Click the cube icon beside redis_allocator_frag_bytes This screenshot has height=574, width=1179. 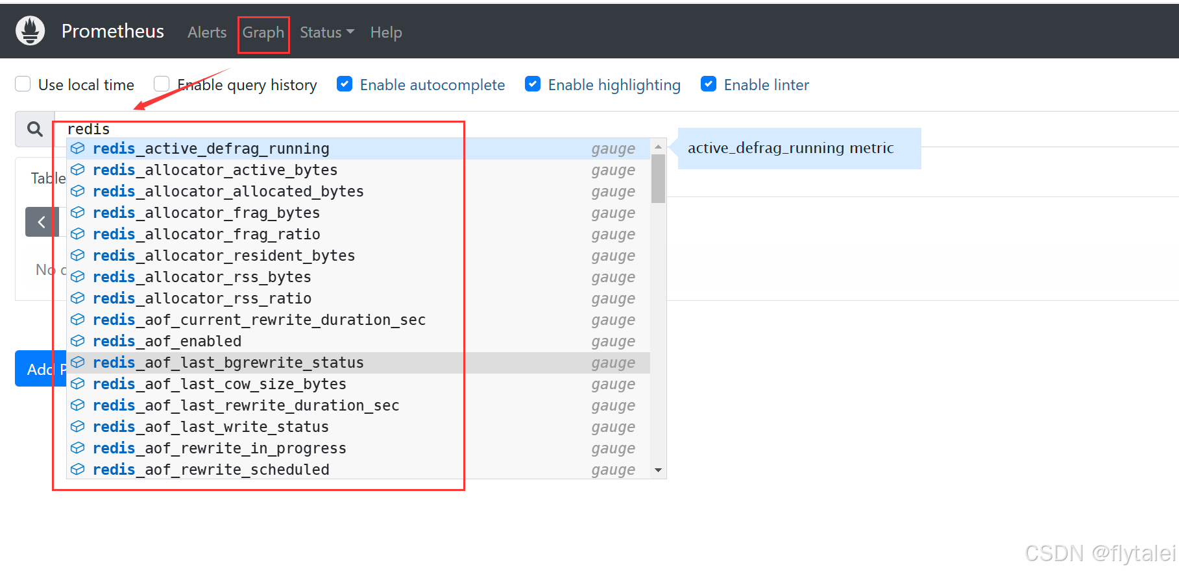point(78,213)
